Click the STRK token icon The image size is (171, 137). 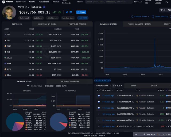click(x=5, y=63)
